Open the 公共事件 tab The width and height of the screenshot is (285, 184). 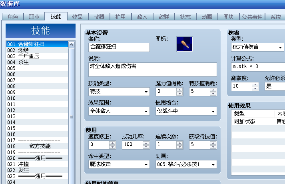252,17
